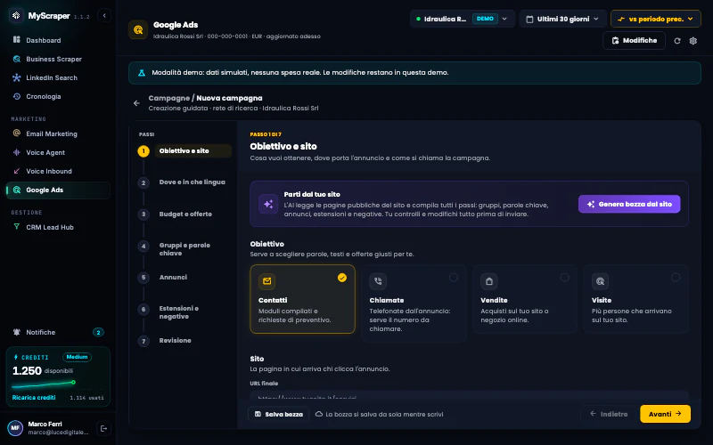Image resolution: width=713 pixels, height=445 pixels.
Task: Click the Contatti envelope icon
Action: click(266, 281)
